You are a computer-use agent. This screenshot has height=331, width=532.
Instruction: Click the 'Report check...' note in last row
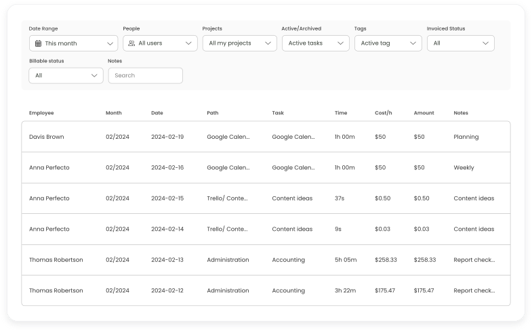[474, 290]
